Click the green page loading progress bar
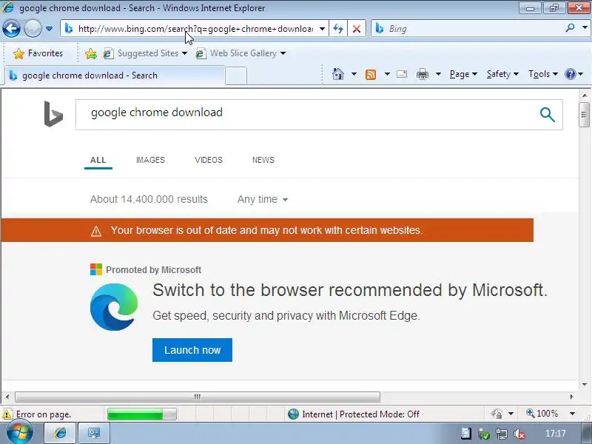This screenshot has height=444, width=592. [141, 414]
